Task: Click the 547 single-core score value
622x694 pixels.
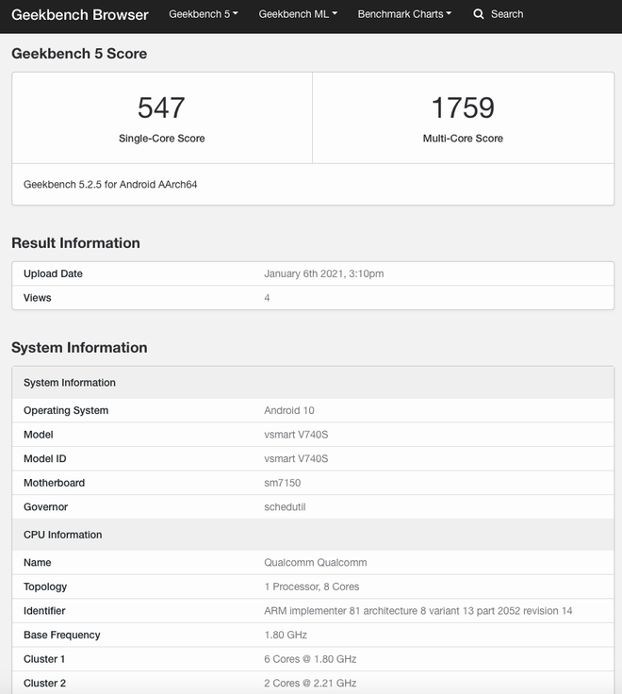Action: [161, 107]
